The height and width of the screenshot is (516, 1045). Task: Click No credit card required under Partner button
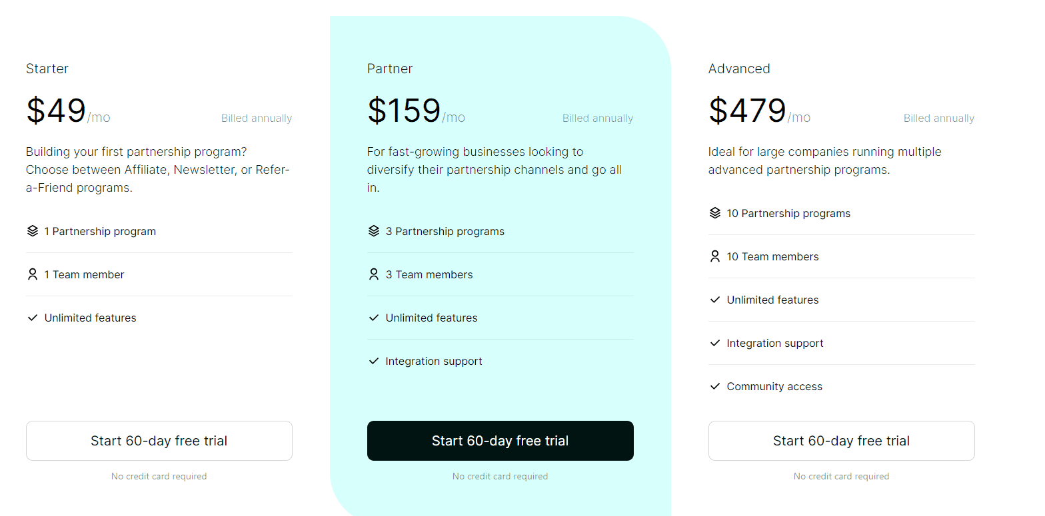(x=500, y=476)
